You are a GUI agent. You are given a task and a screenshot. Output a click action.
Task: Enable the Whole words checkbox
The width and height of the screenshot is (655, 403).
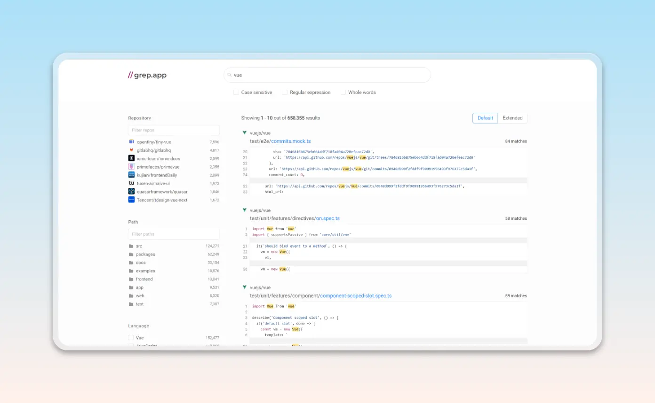point(343,93)
